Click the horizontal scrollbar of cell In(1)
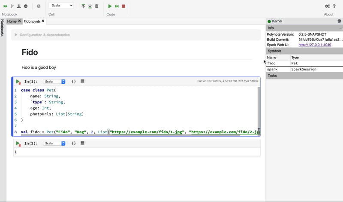The image size is (343, 202). coord(130,135)
